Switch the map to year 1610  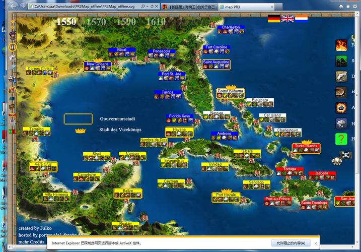point(156,22)
